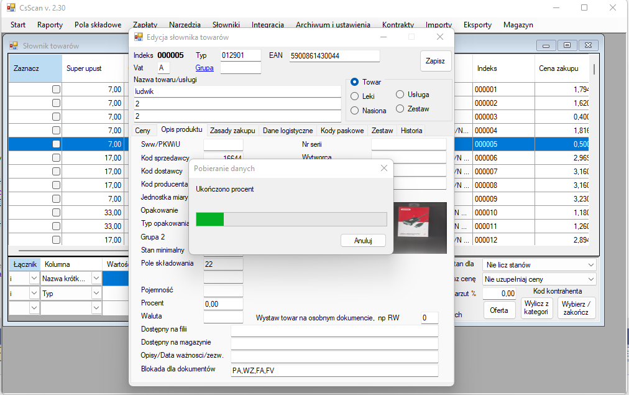The width and height of the screenshot is (629, 395).
Task: Click the Słownik towarów window icon
Action: 14,46
